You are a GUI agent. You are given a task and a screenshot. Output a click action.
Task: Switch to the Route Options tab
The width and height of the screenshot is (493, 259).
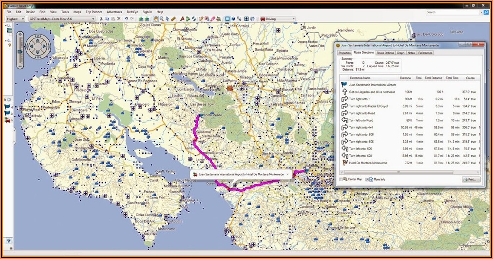pyautogui.click(x=385, y=53)
